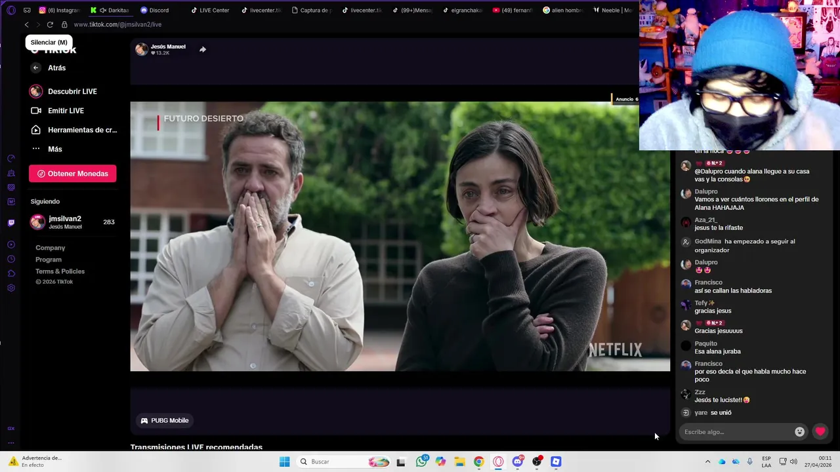
Task: Show hidden system tray icons chevron
Action: [x=707, y=462]
